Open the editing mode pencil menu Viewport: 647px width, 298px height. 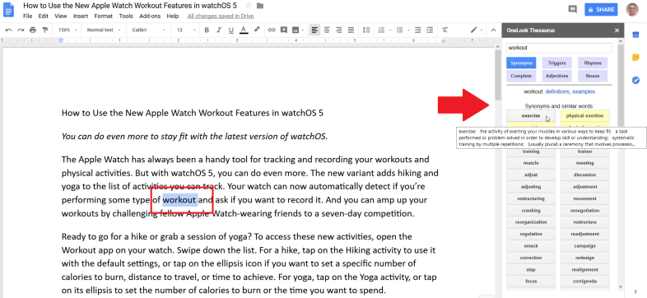click(x=476, y=30)
